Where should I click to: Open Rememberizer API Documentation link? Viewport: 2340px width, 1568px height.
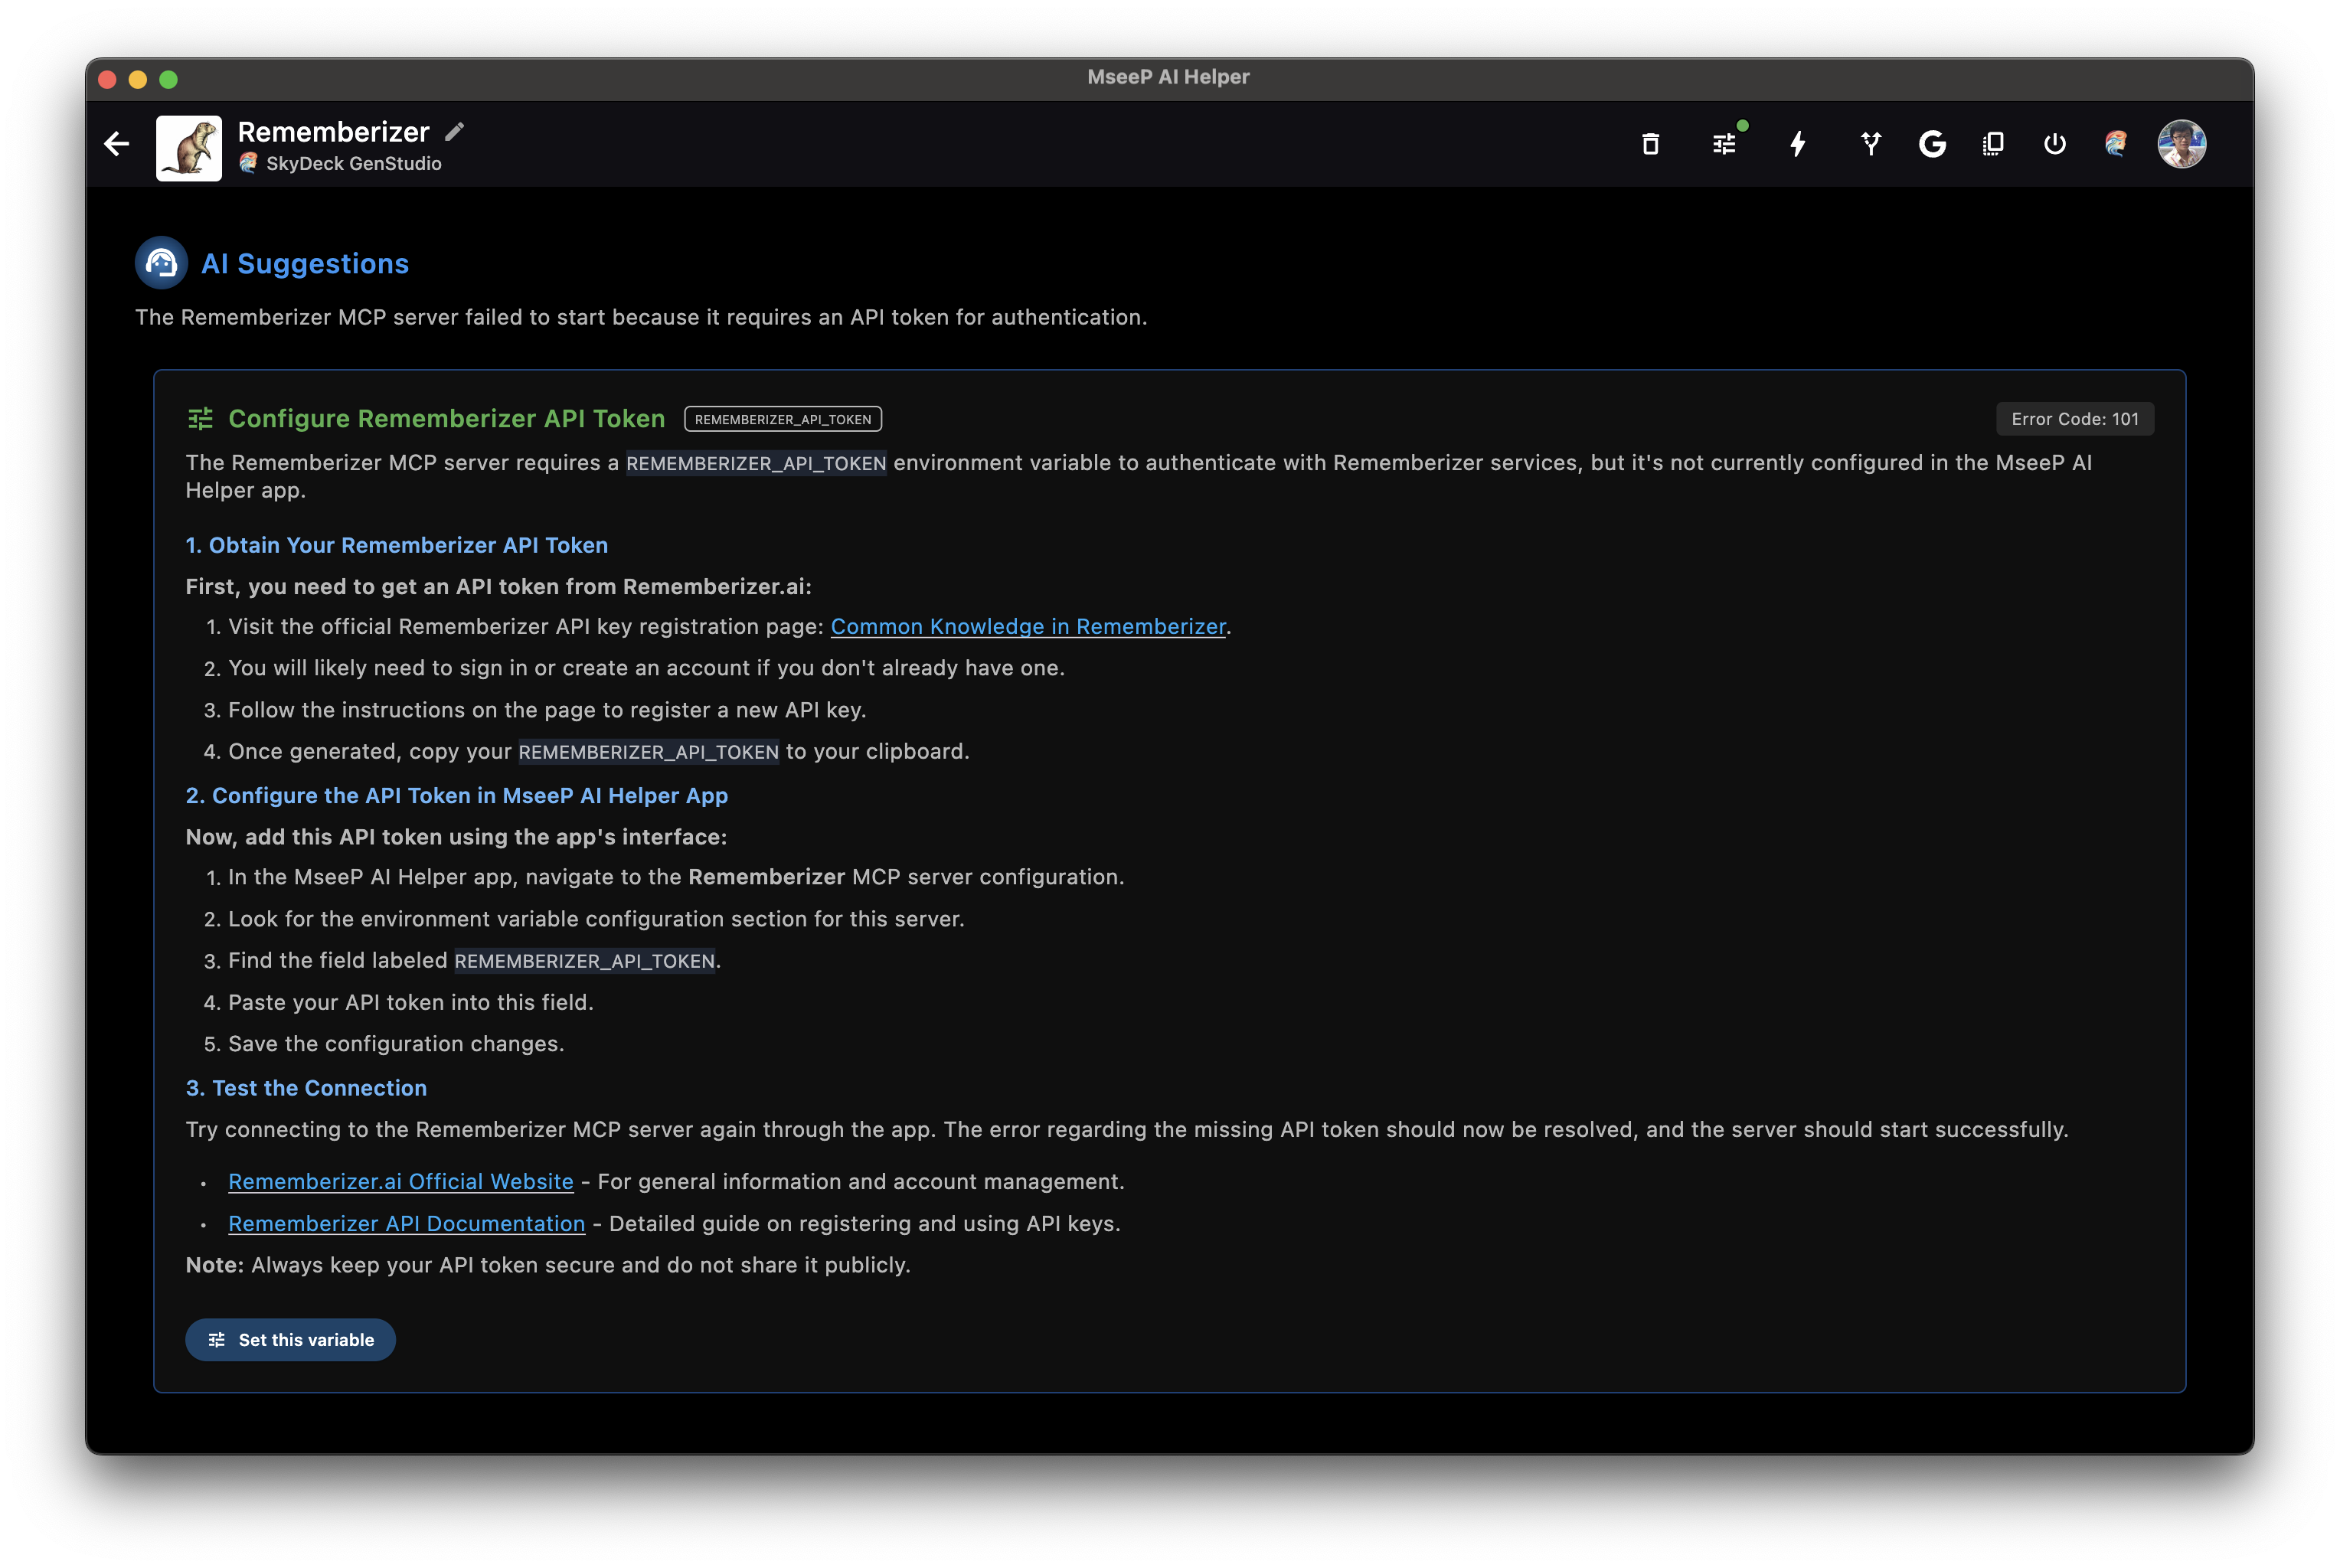pos(406,1224)
